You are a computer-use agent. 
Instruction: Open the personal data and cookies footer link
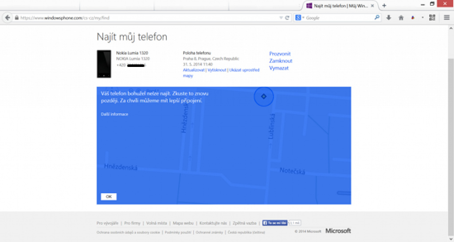(x=128, y=232)
